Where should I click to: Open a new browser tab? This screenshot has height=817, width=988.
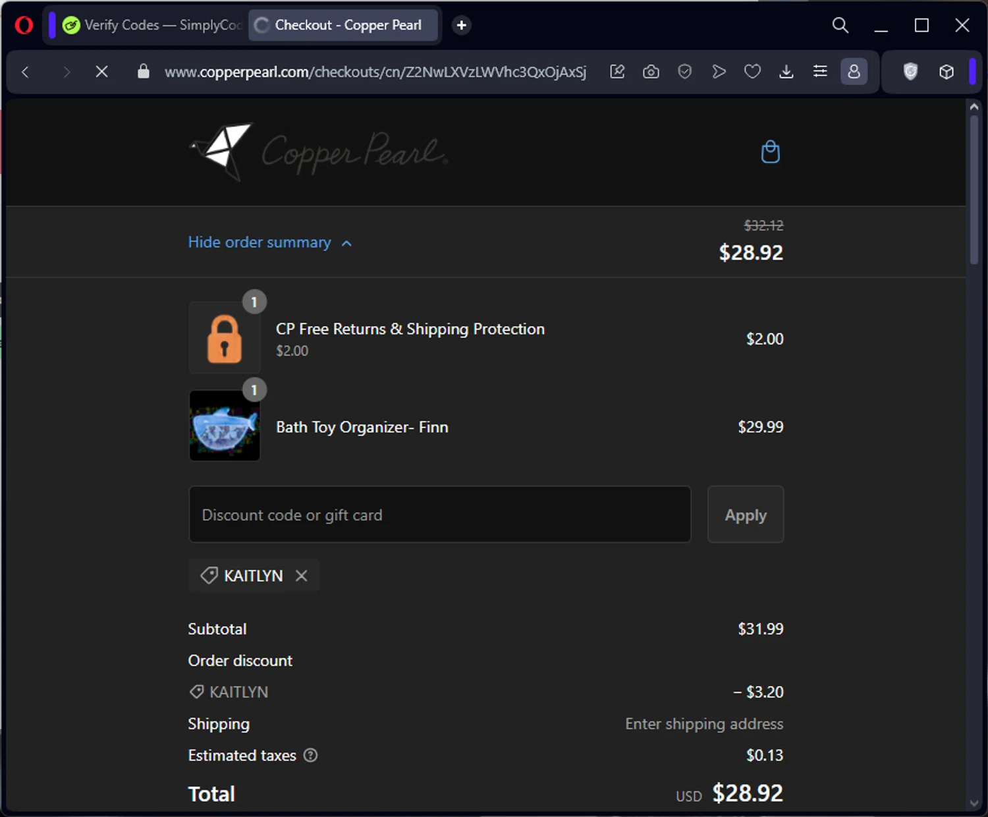(462, 25)
